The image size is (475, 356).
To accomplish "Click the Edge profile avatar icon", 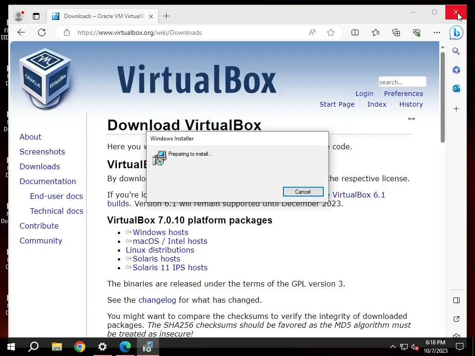I will coord(19,16).
